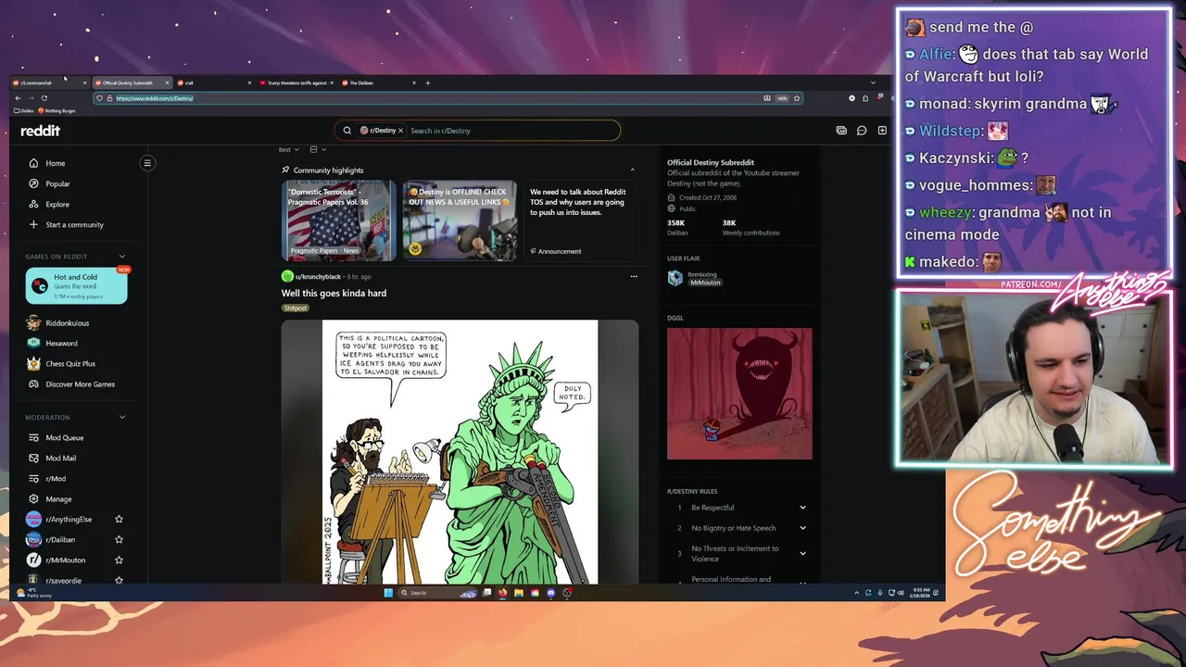Collapse the Games on Reddit section
1186x667 pixels.
(121, 257)
